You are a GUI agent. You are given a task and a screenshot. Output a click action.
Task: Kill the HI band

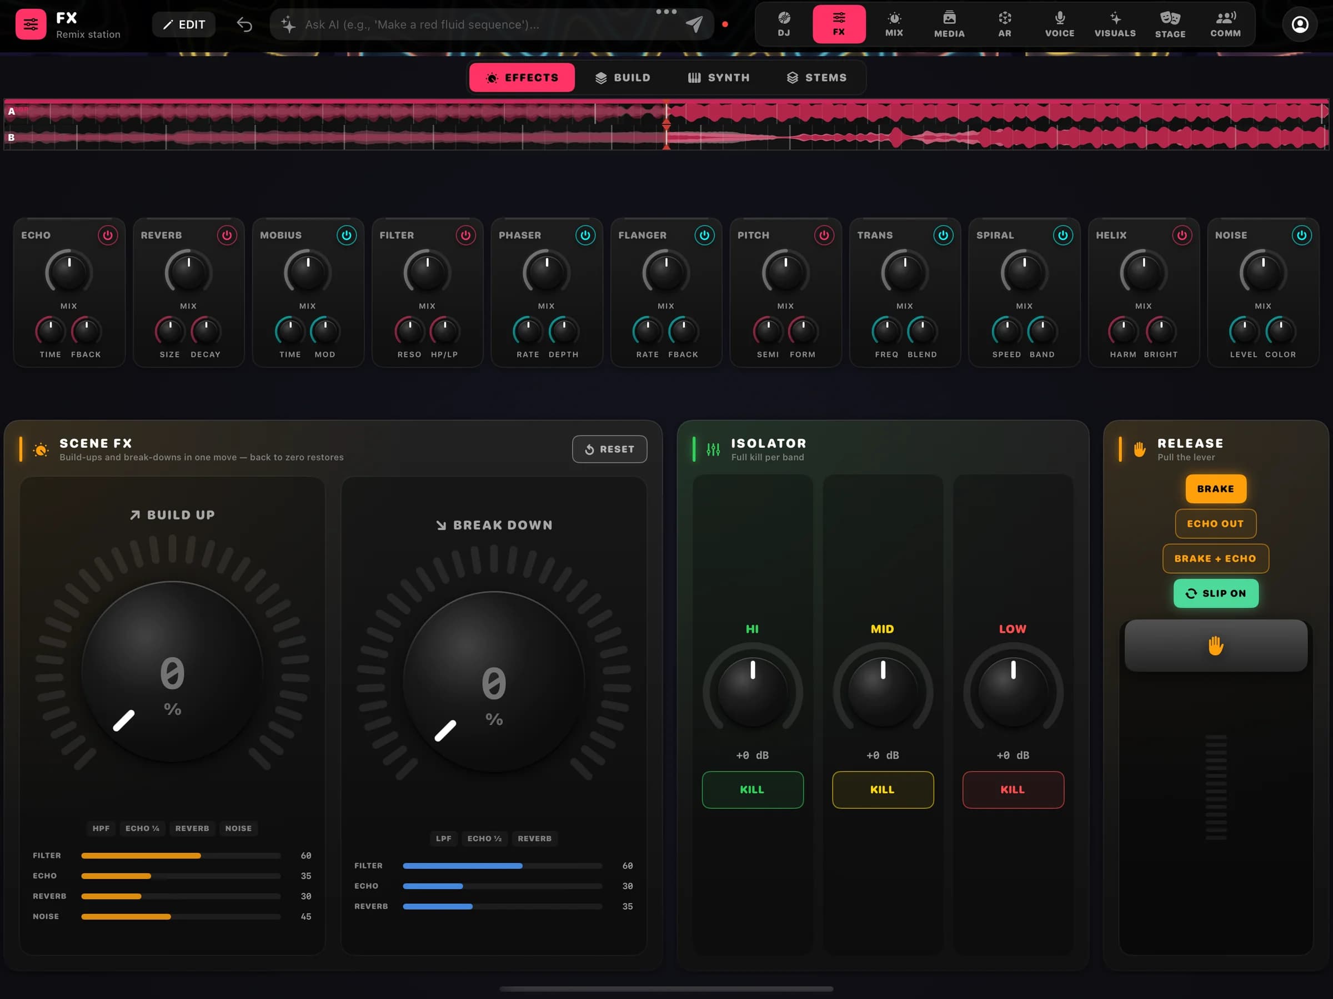click(x=752, y=789)
